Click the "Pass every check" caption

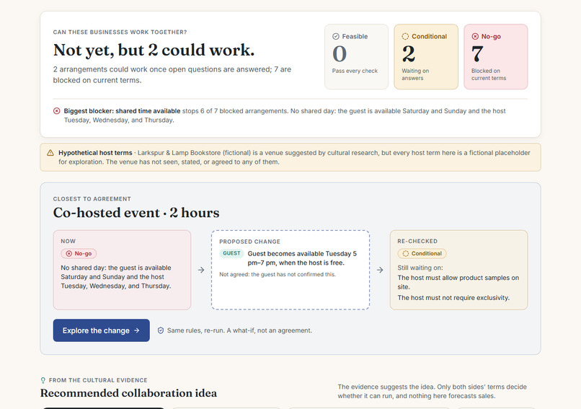355,71
